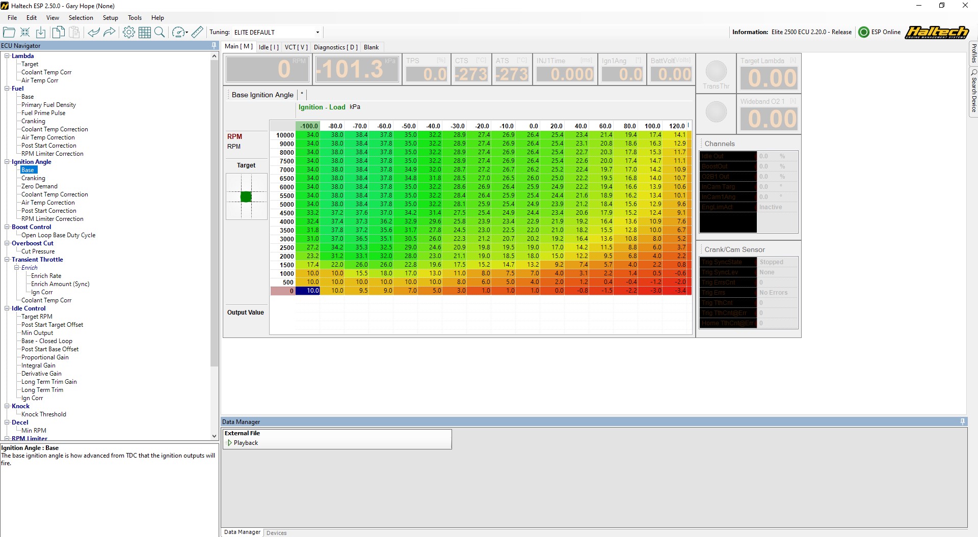The height and width of the screenshot is (537, 978).
Task: Switch to the Diagnostics [ D ] tab
Action: coord(336,47)
